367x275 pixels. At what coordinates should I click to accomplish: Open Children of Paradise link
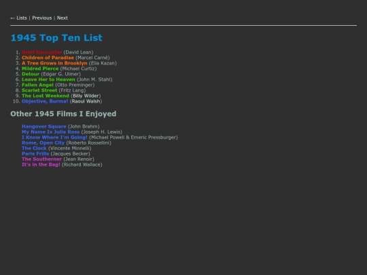pyautogui.click(x=48, y=58)
